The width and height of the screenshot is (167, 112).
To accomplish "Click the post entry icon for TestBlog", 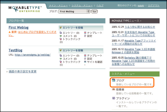I will [x=61, y=50].
